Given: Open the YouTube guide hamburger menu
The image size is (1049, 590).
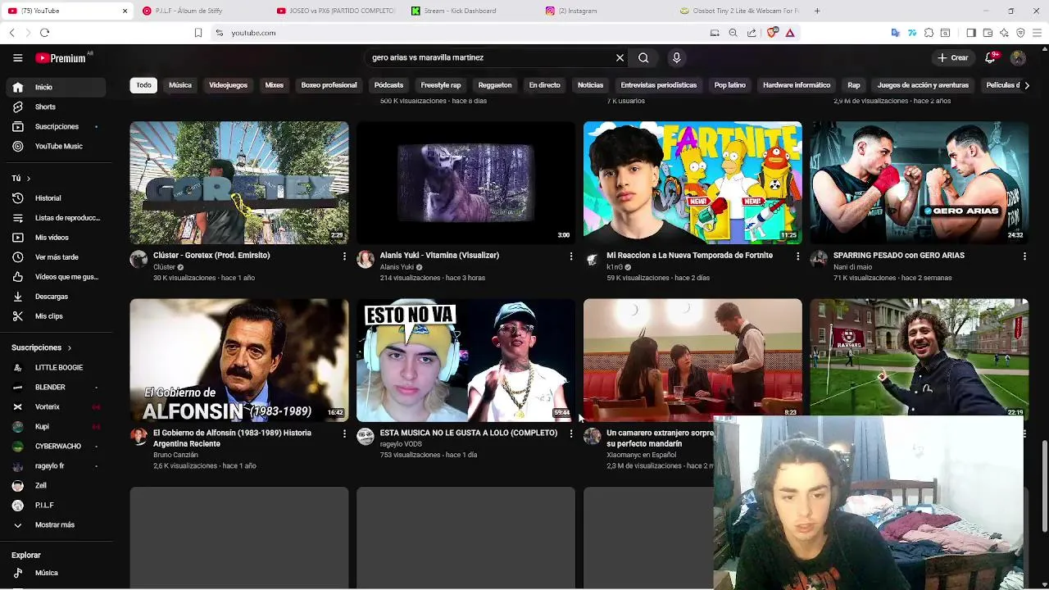Looking at the screenshot, I should 17,58.
